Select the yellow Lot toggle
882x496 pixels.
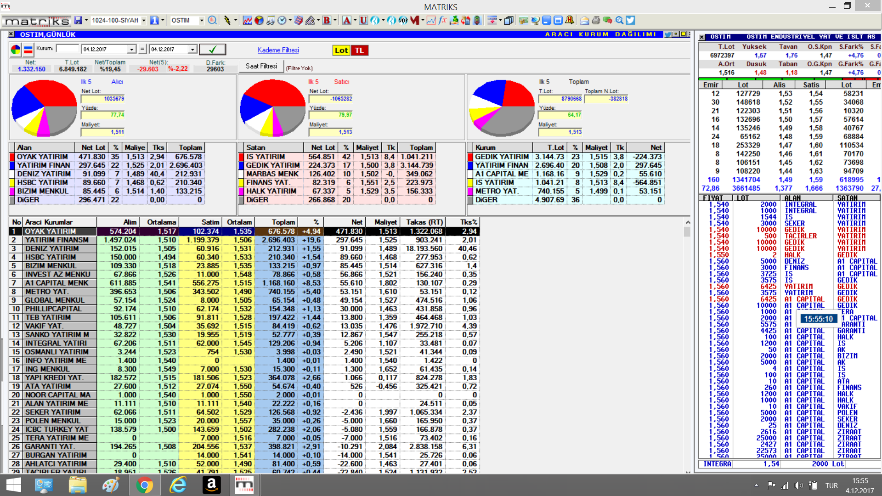[x=341, y=51]
